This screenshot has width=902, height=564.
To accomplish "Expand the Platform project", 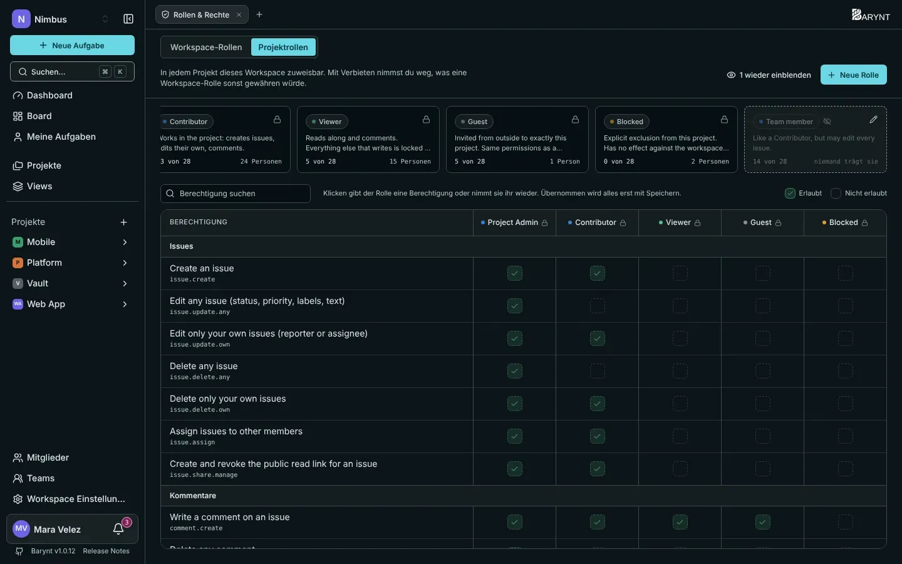I will [x=125, y=263].
